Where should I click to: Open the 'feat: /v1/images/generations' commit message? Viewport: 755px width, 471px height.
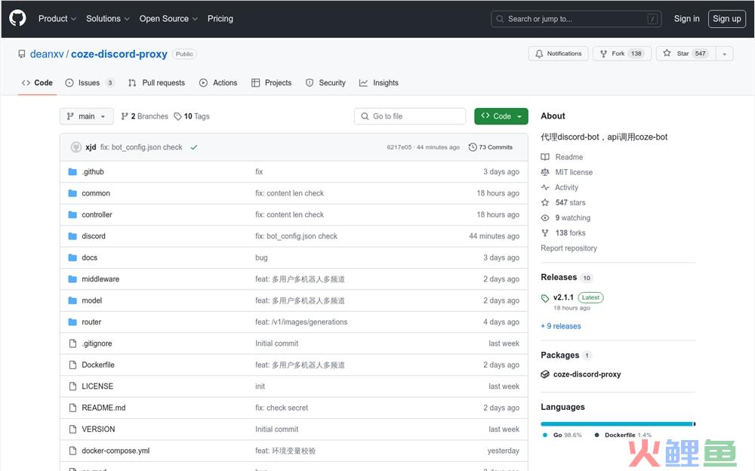point(301,322)
